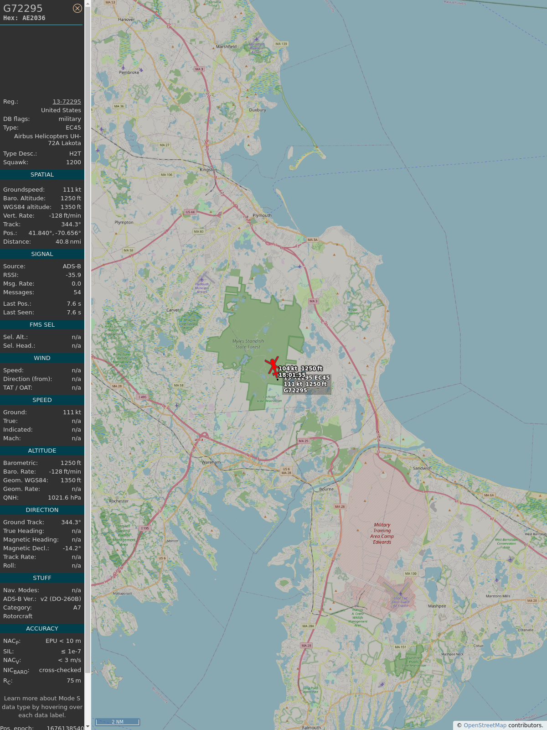
Task: Click the MA 130 route shield
Action: (x=411, y=574)
